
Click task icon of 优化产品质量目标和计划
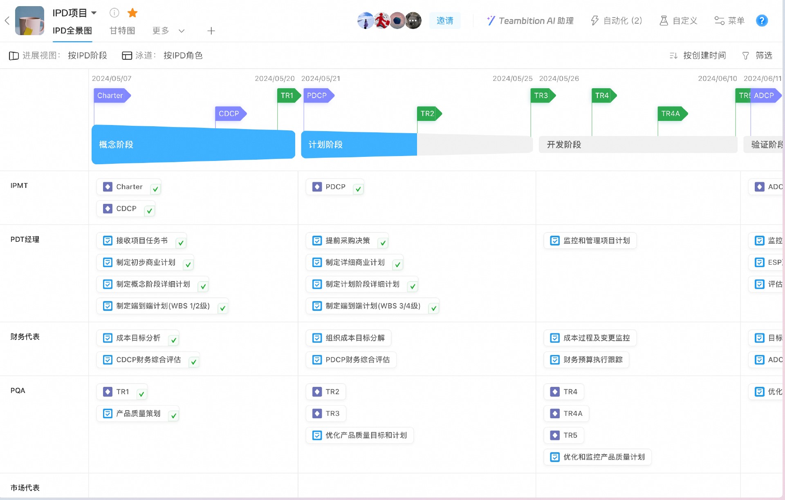click(x=317, y=435)
